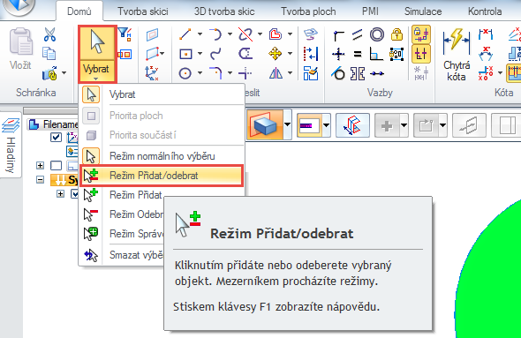Tick the empty checkbox in the tree
Viewport: 521px width, 338px height.
[56, 165]
